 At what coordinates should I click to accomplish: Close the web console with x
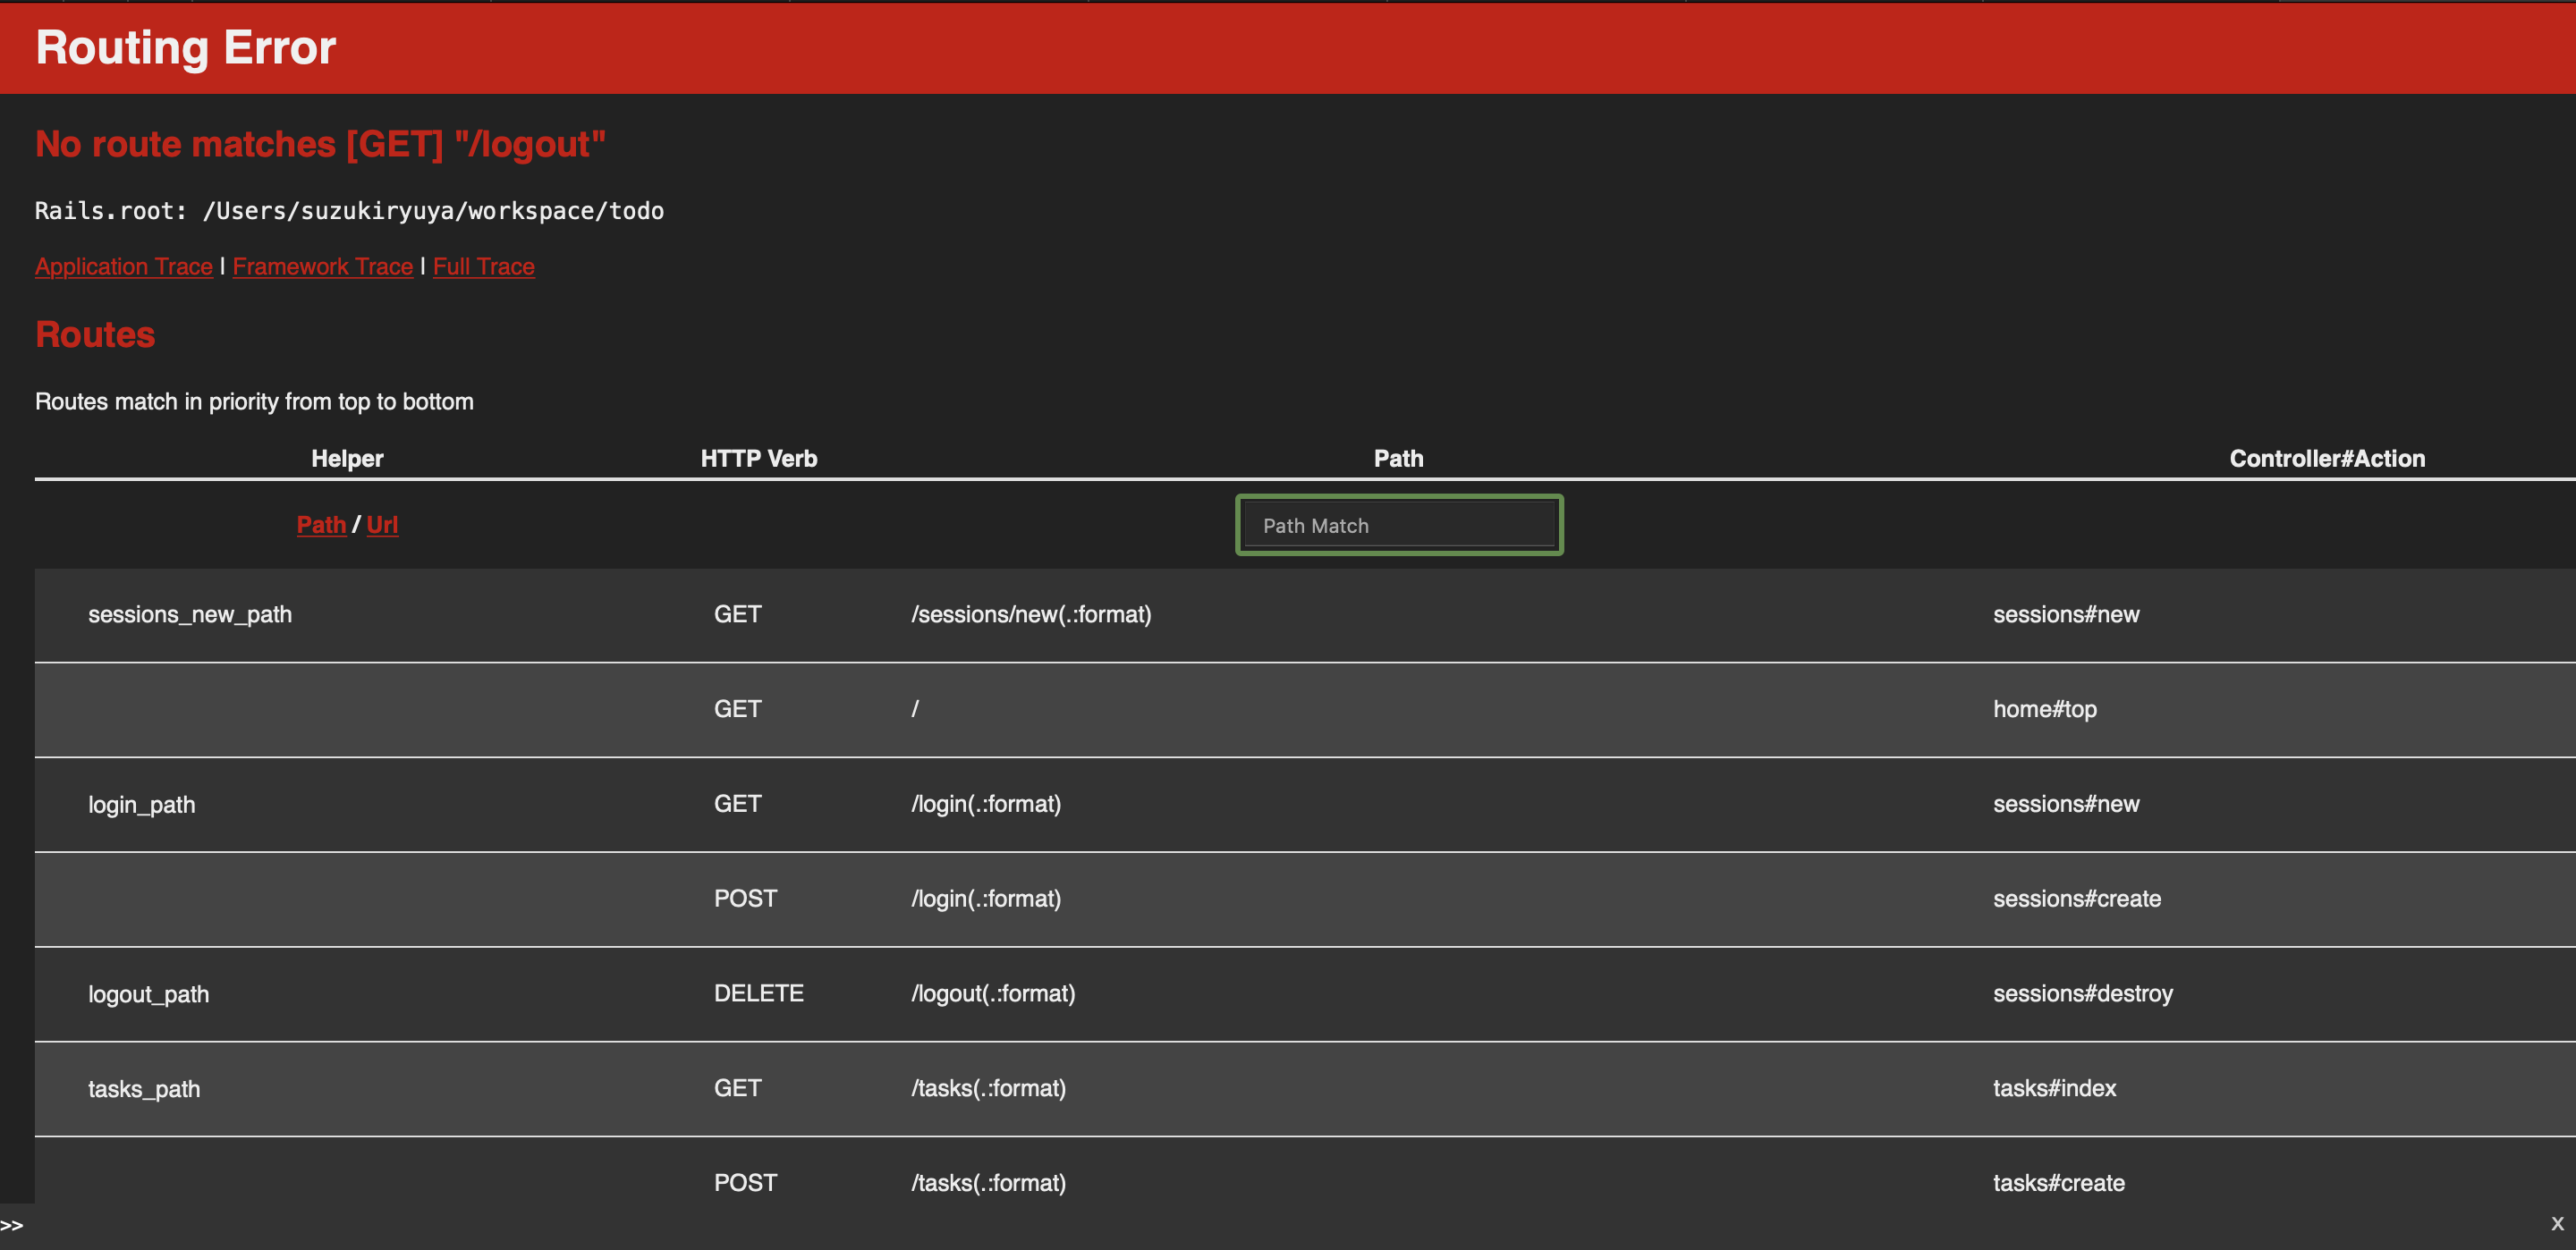click(x=2557, y=1223)
